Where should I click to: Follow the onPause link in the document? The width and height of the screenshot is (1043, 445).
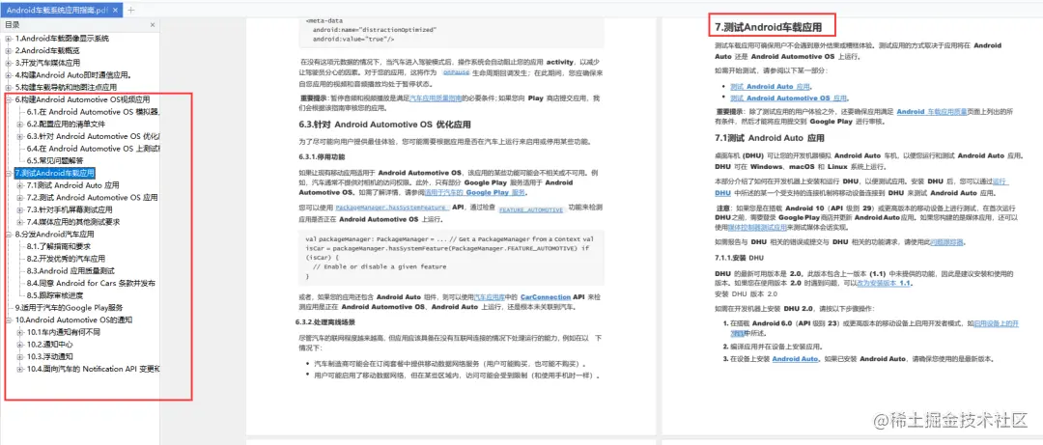(x=456, y=71)
